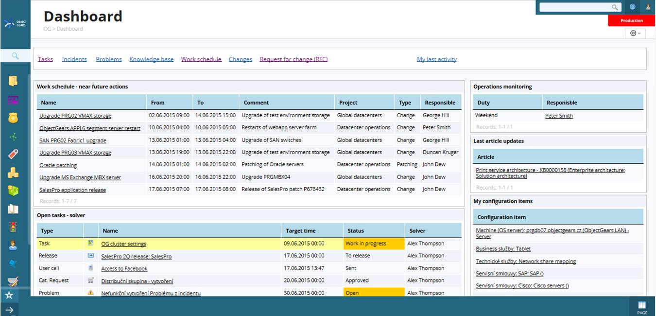Screen dimensions: 656x316
Task: Open My last activity link
Action: click(437, 59)
